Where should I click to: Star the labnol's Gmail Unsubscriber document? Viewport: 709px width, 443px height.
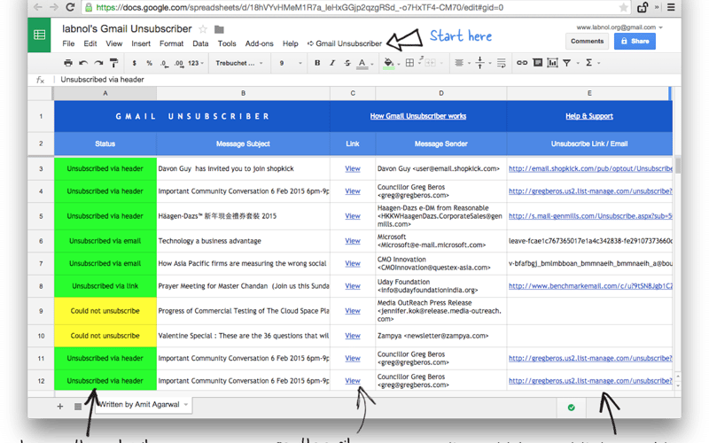[x=203, y=29]
